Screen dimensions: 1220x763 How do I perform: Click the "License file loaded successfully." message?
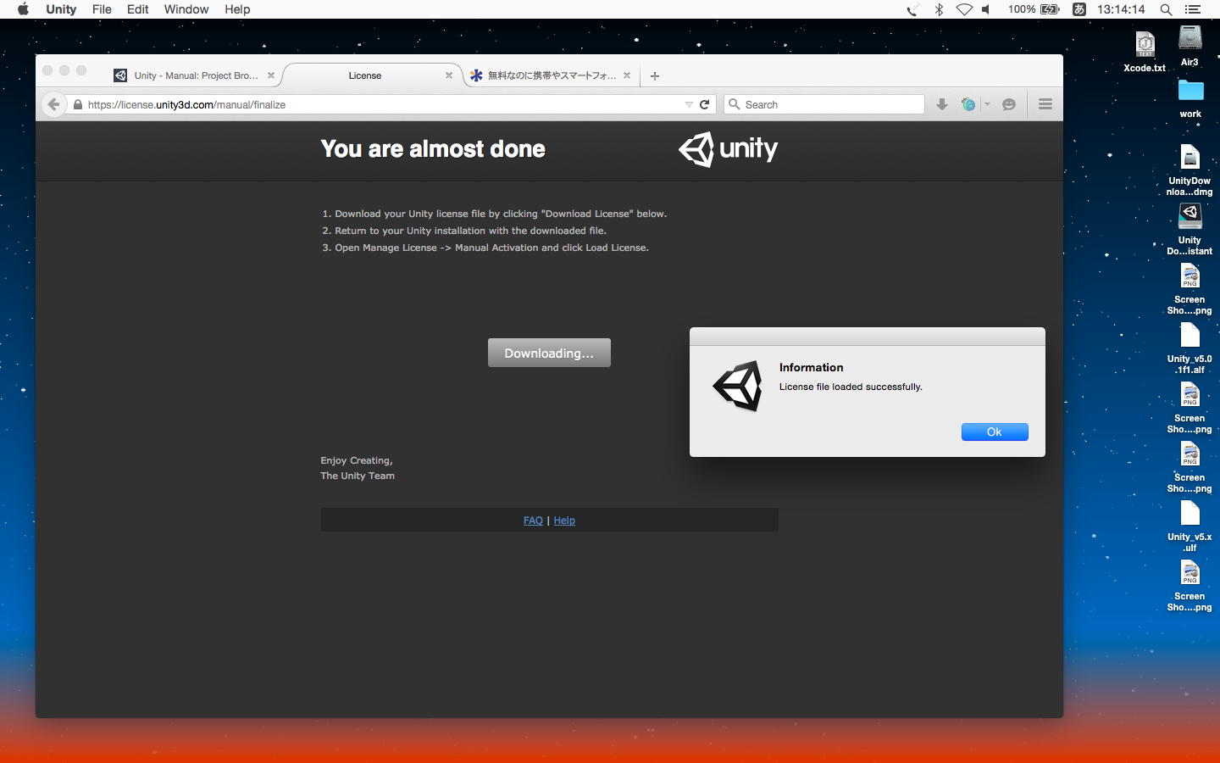click(x=851, y=387)
